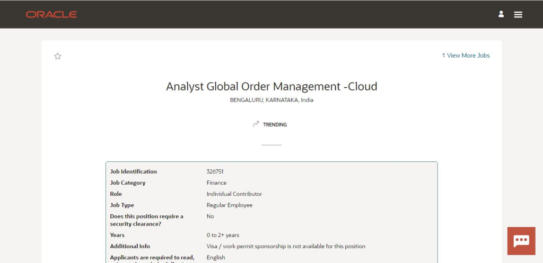Select the job ID 326751
The height and width of the screenshot is (263, 543).
tap(215, 171)
